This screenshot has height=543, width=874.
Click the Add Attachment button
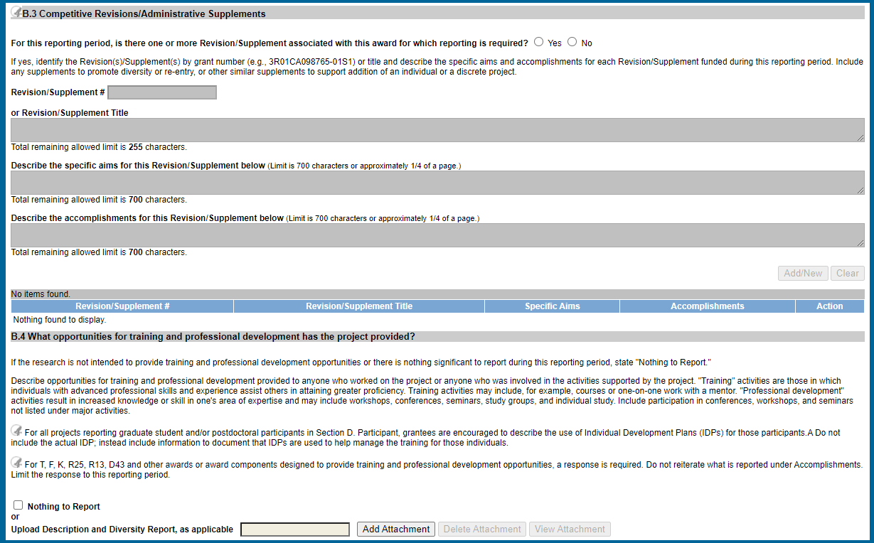point(396,529)
